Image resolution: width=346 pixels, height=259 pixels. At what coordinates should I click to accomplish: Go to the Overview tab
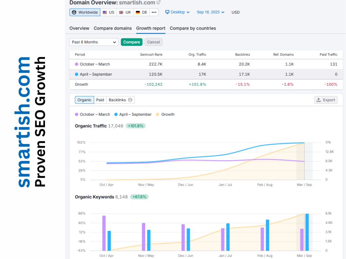[x=79, y=28]
